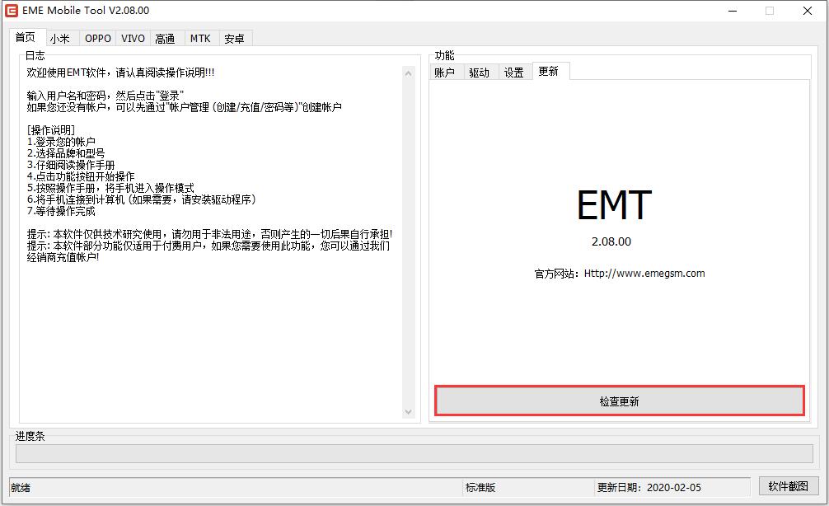
Task: Click log line 2.选择品牌和型号
Action: point(66,153)
